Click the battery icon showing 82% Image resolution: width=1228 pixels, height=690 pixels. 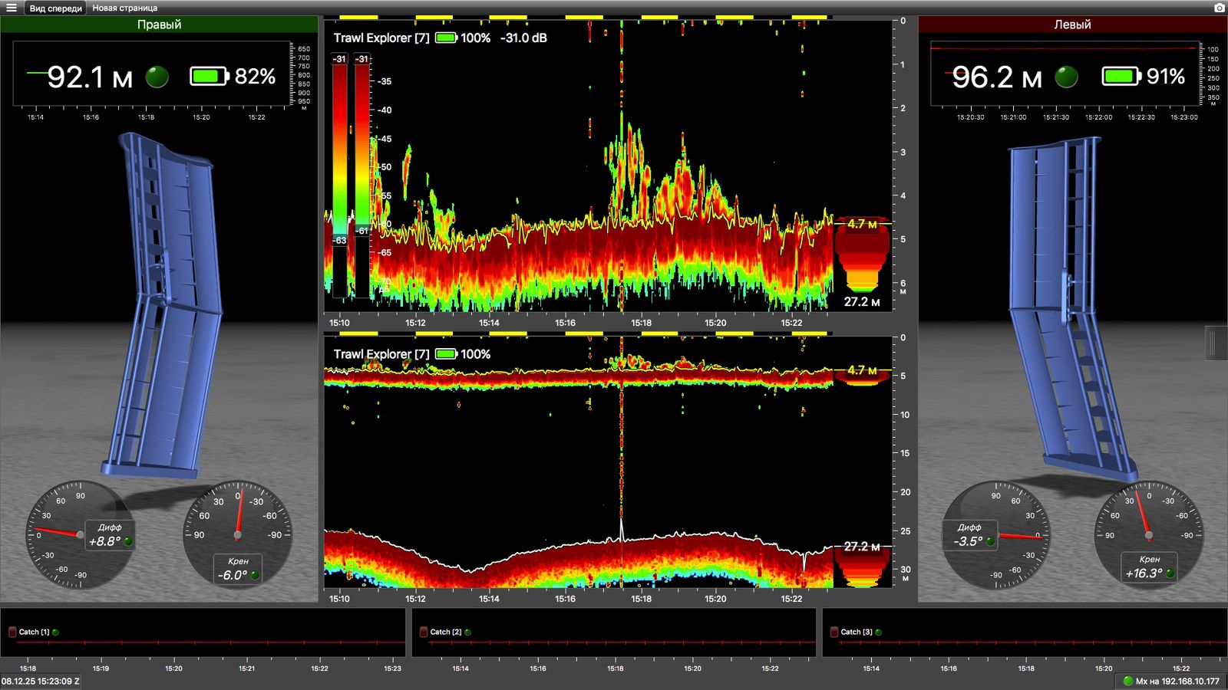point(210,76)
